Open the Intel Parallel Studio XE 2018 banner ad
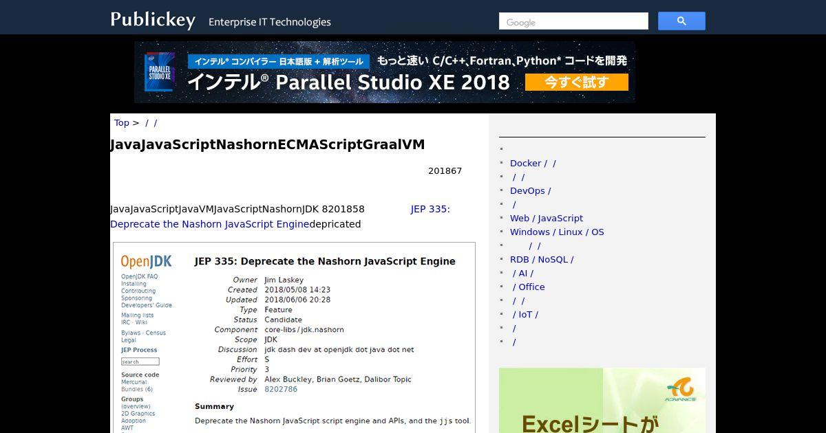This screenshot has height=433, width=826. pyautogui.click(x=385, y=72)
